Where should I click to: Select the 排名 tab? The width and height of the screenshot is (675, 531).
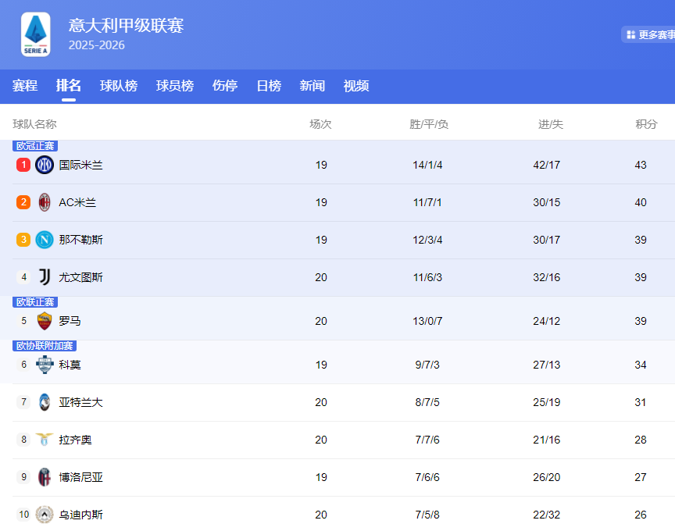click(69, 86)
